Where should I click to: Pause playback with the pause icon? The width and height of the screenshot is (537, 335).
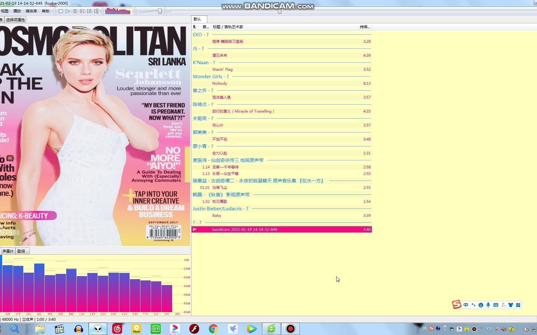tap(75, 11)
